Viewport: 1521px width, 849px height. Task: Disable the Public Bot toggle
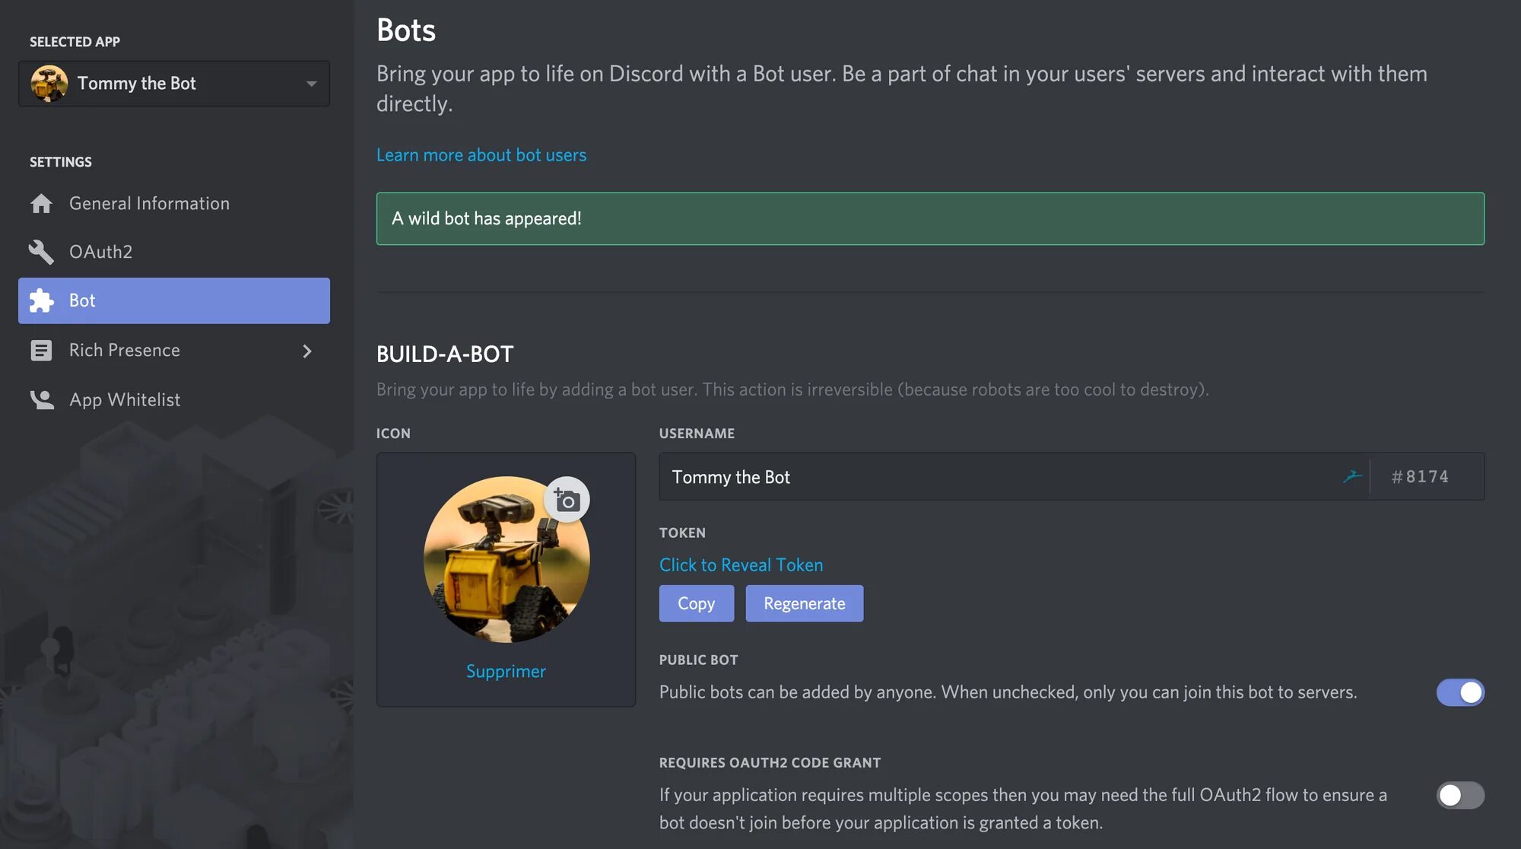(1459, 692)
